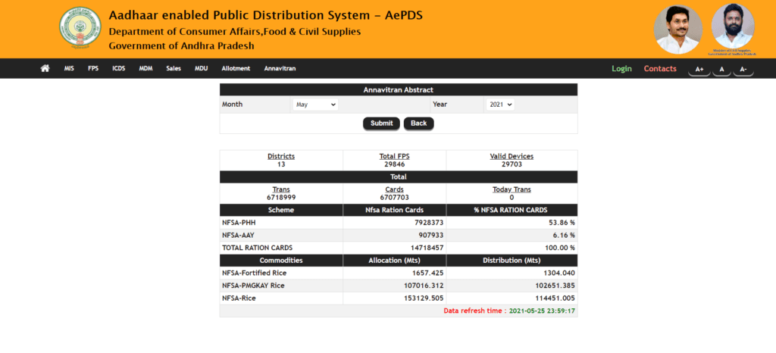Viewport: 776px width, 353px height.
Task: Click the Back button
Action: pos(418,123)
